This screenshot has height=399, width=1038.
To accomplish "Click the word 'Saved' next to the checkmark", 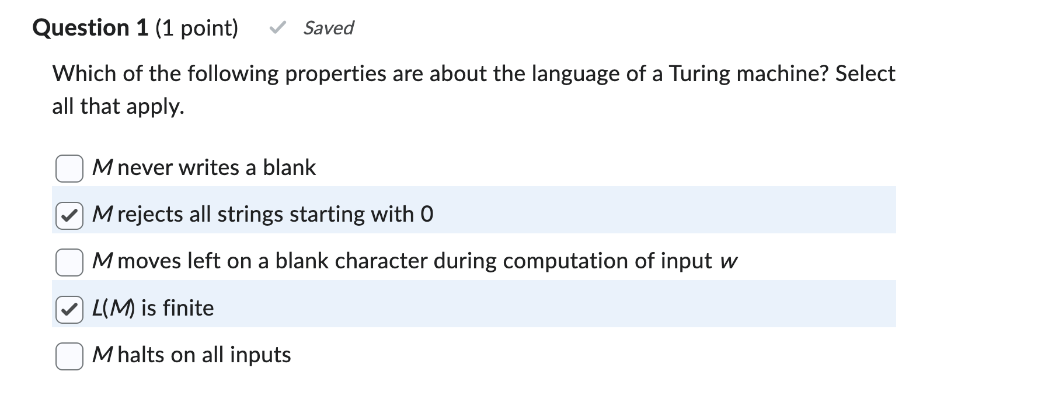I will pyautogui.click(x=328, y=28).
